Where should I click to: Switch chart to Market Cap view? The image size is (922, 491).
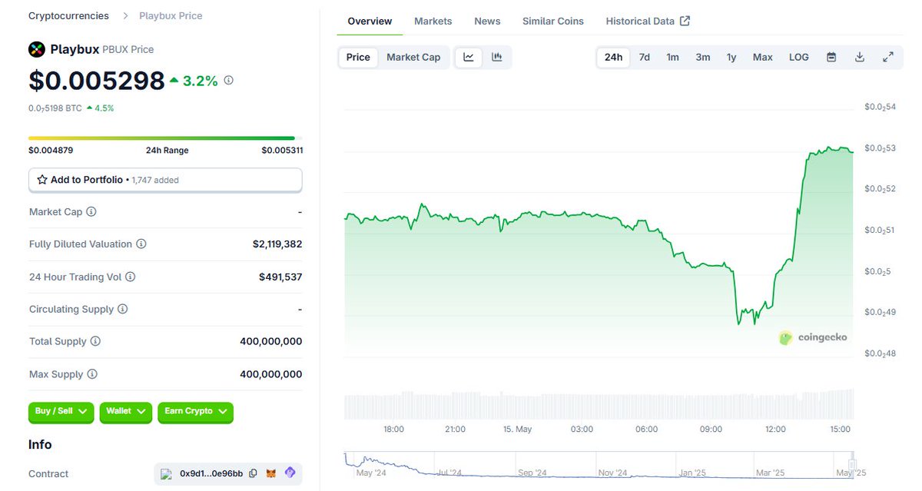click(413, 57)
